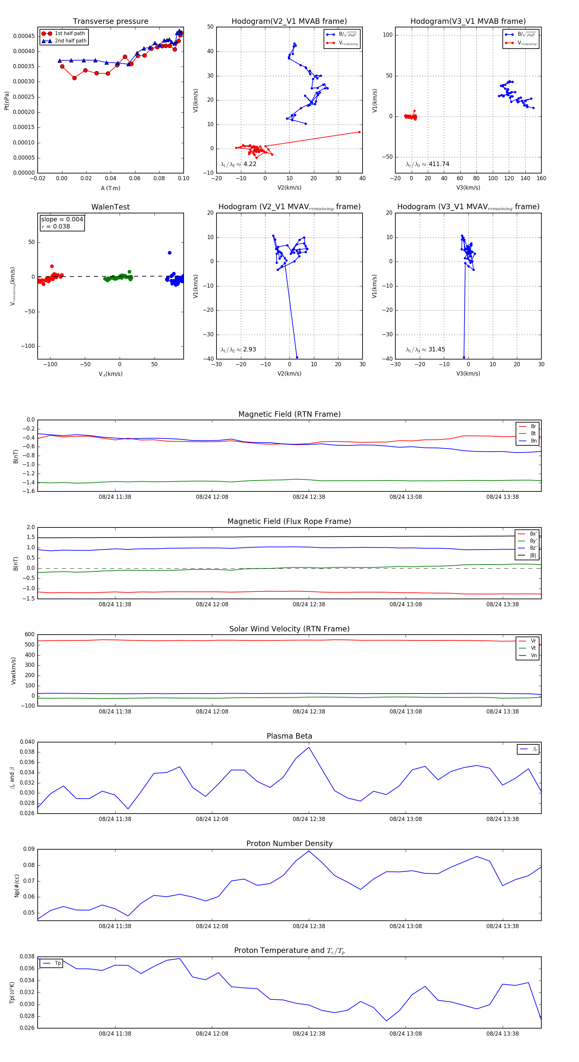Click the "Proton Number Density" title
Screen dimensions: 579x1062
click(289, 843)
